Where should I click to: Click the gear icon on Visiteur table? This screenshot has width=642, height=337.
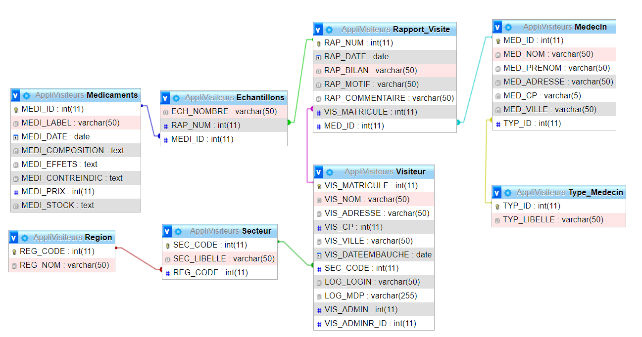[x=330, y=172]
